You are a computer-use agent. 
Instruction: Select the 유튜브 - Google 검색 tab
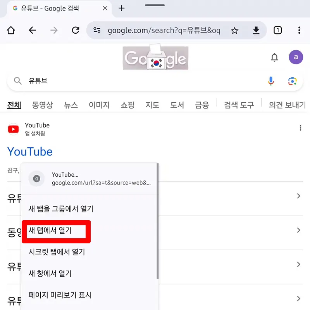click(59, 9)
